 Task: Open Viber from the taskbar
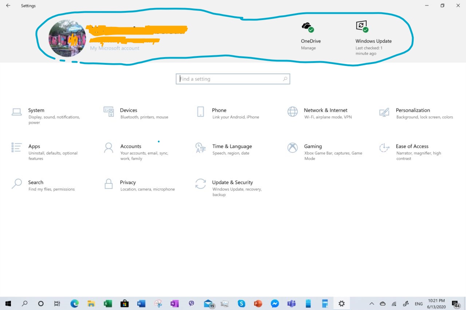pyautogui.click(x=191, y=303)
